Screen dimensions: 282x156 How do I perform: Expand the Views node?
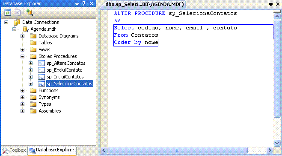coord(23,49)
